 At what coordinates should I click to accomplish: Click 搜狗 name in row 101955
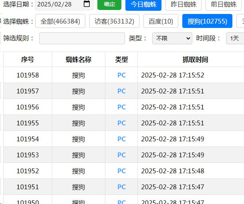[x=79, y=123]
